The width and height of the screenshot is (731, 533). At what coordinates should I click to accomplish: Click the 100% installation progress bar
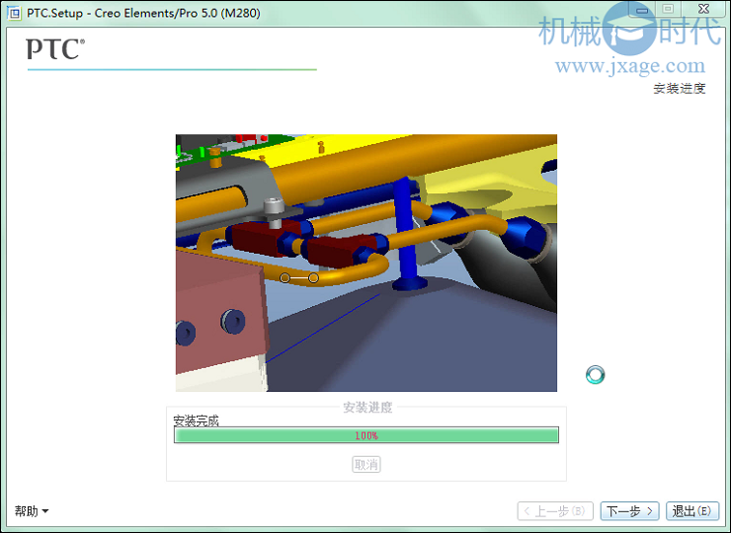[x=365, y=435]
